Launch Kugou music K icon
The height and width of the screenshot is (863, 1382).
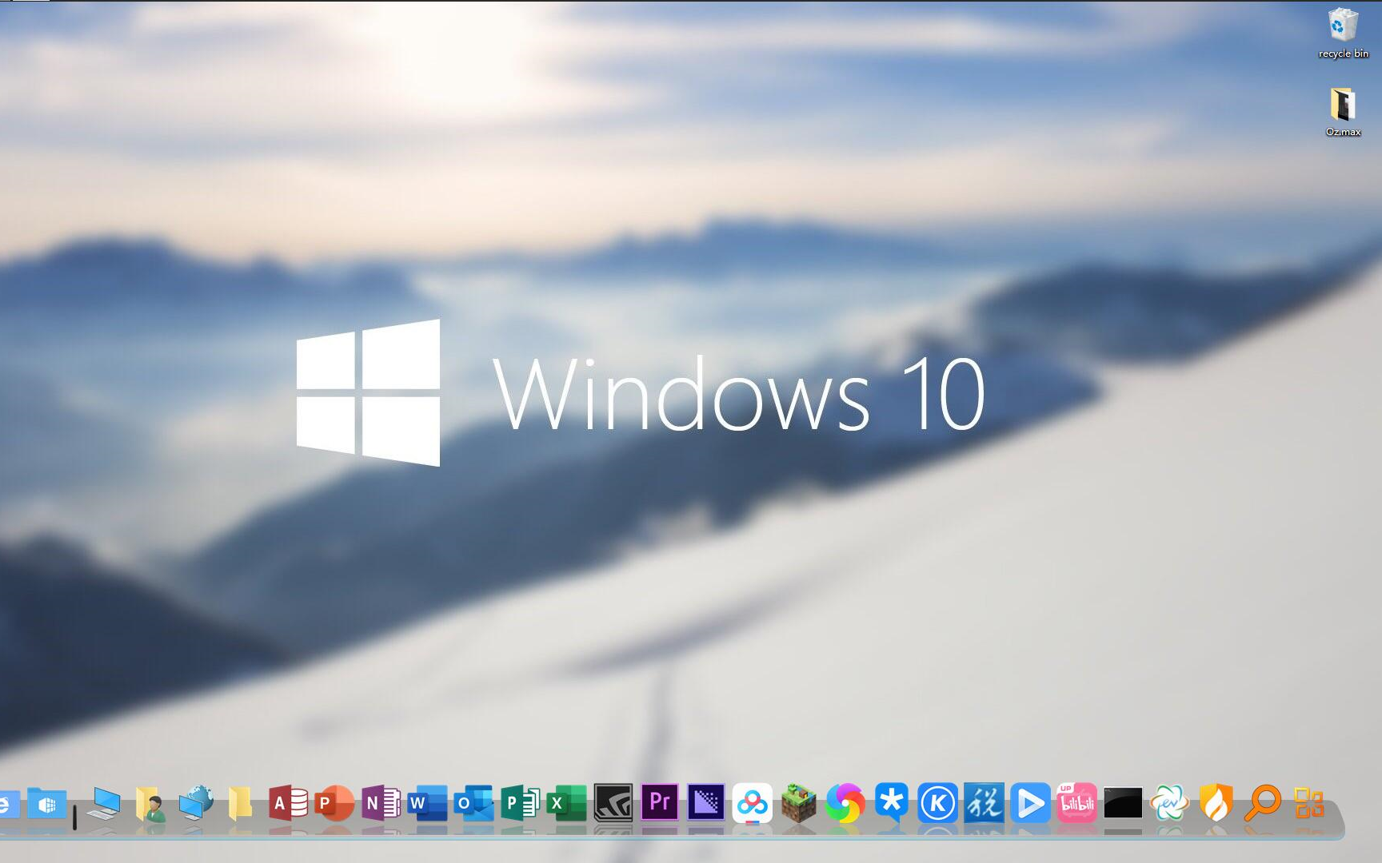point(938,803)
